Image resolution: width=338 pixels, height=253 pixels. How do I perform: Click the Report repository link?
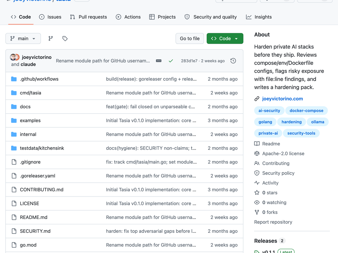[273, 222]
